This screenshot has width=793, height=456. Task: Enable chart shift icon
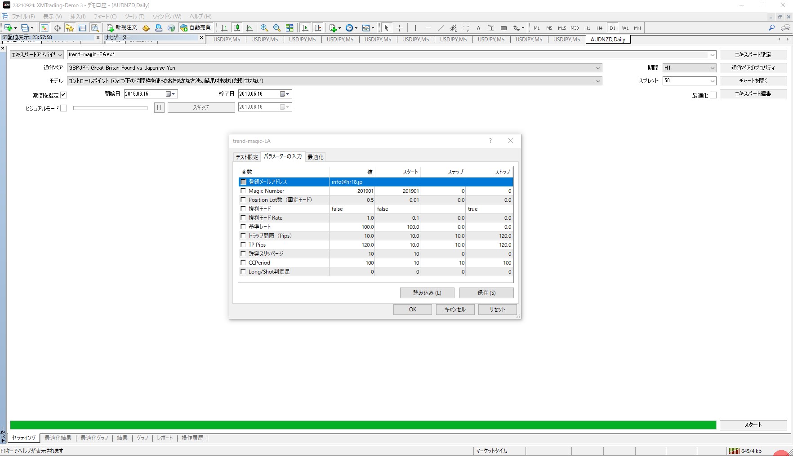pos(318,28)
